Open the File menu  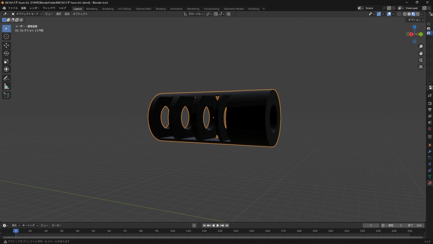click(13, 8)
